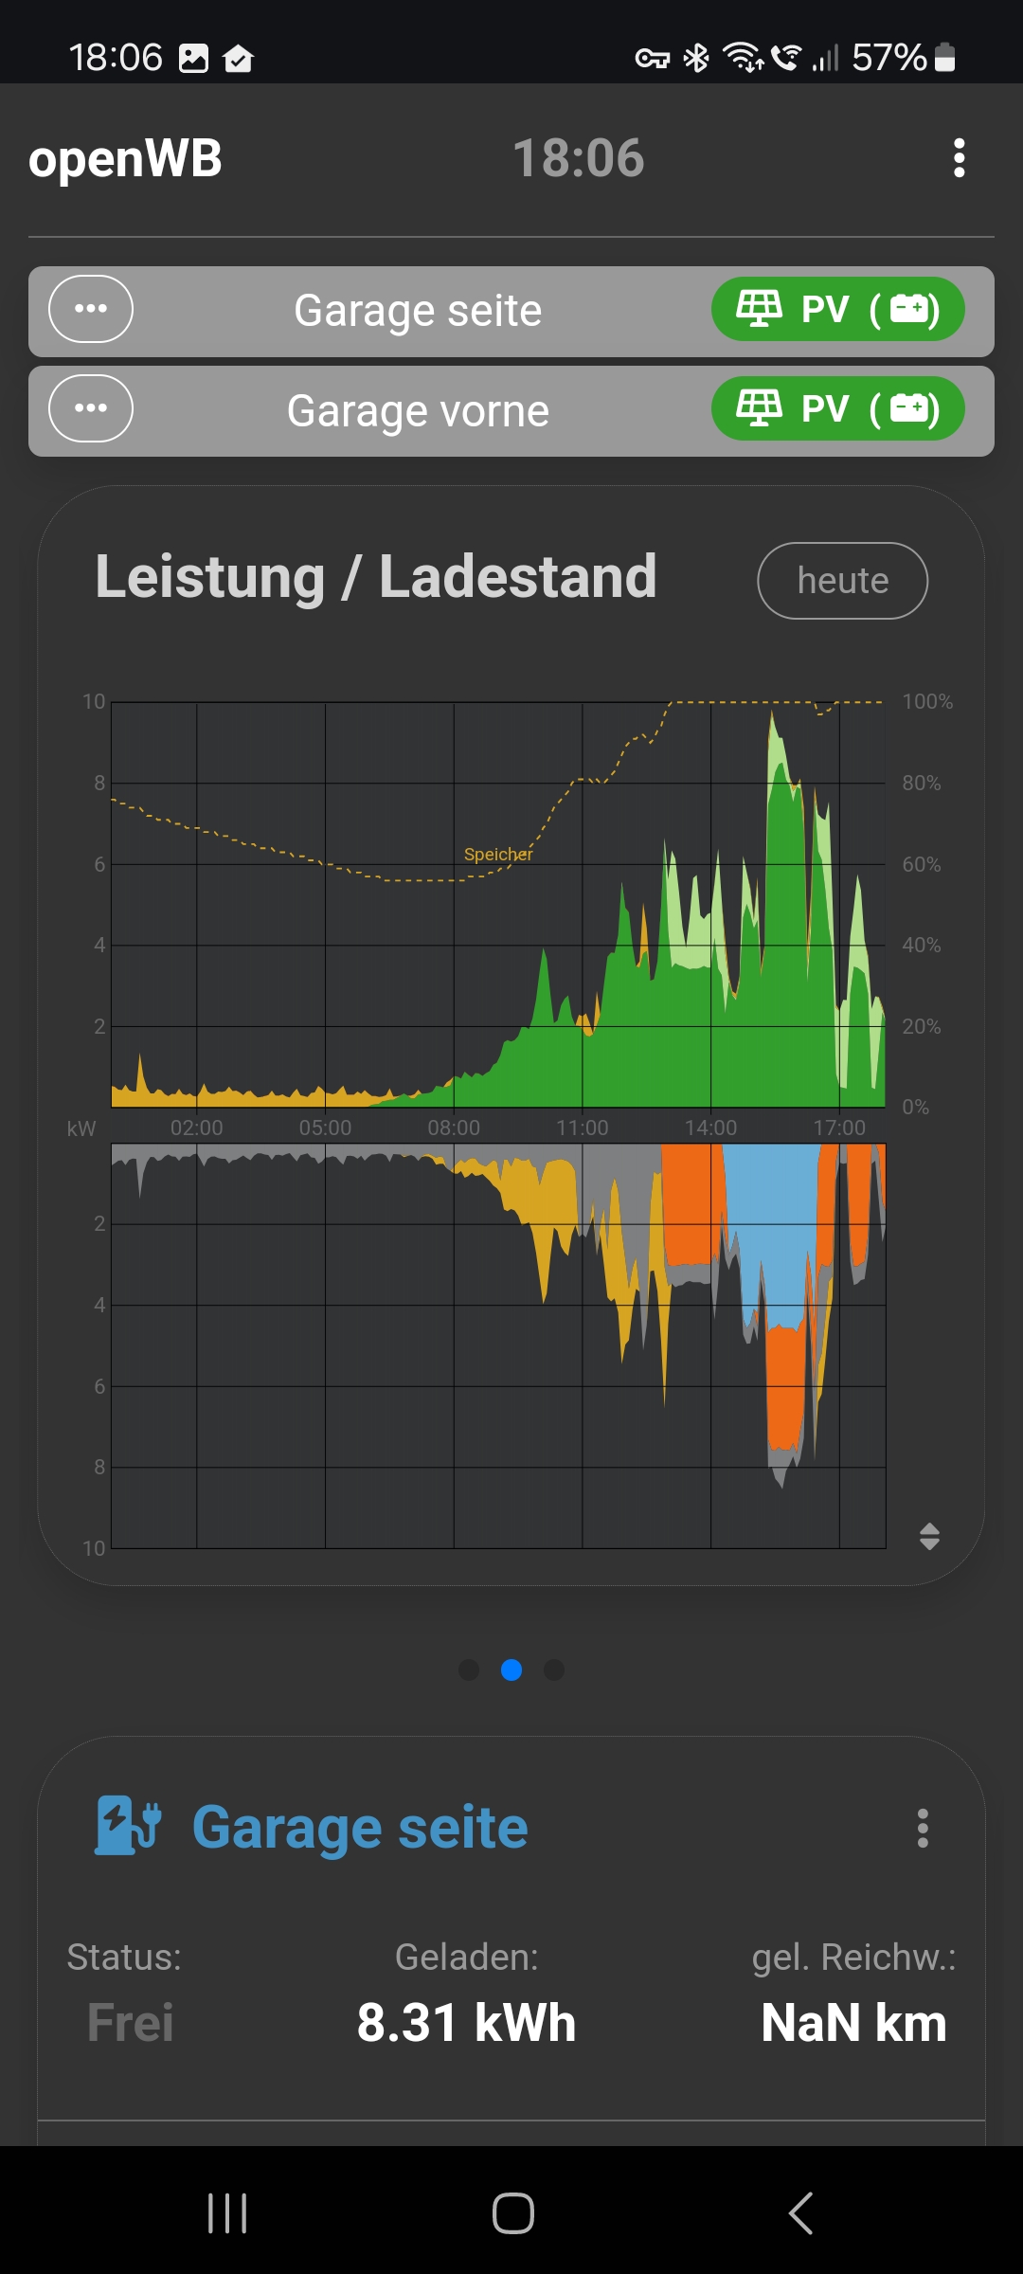
Task: Open options for Garage vorne charge point
Action: 91,408
